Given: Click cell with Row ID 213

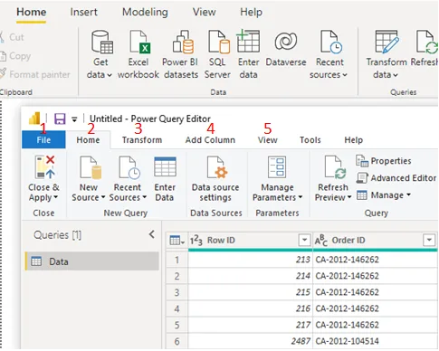Looking at the screenshot, I should [251, 260].
